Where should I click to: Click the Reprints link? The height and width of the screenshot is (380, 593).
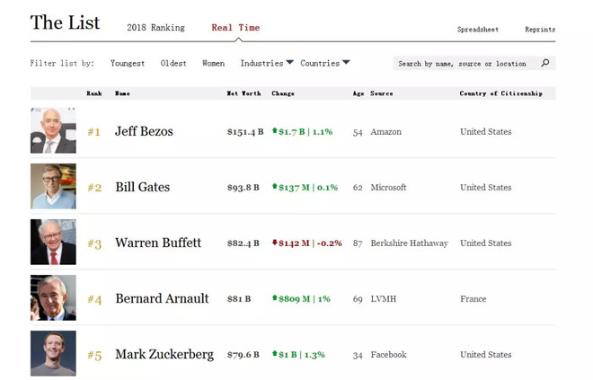pos(540,30)
